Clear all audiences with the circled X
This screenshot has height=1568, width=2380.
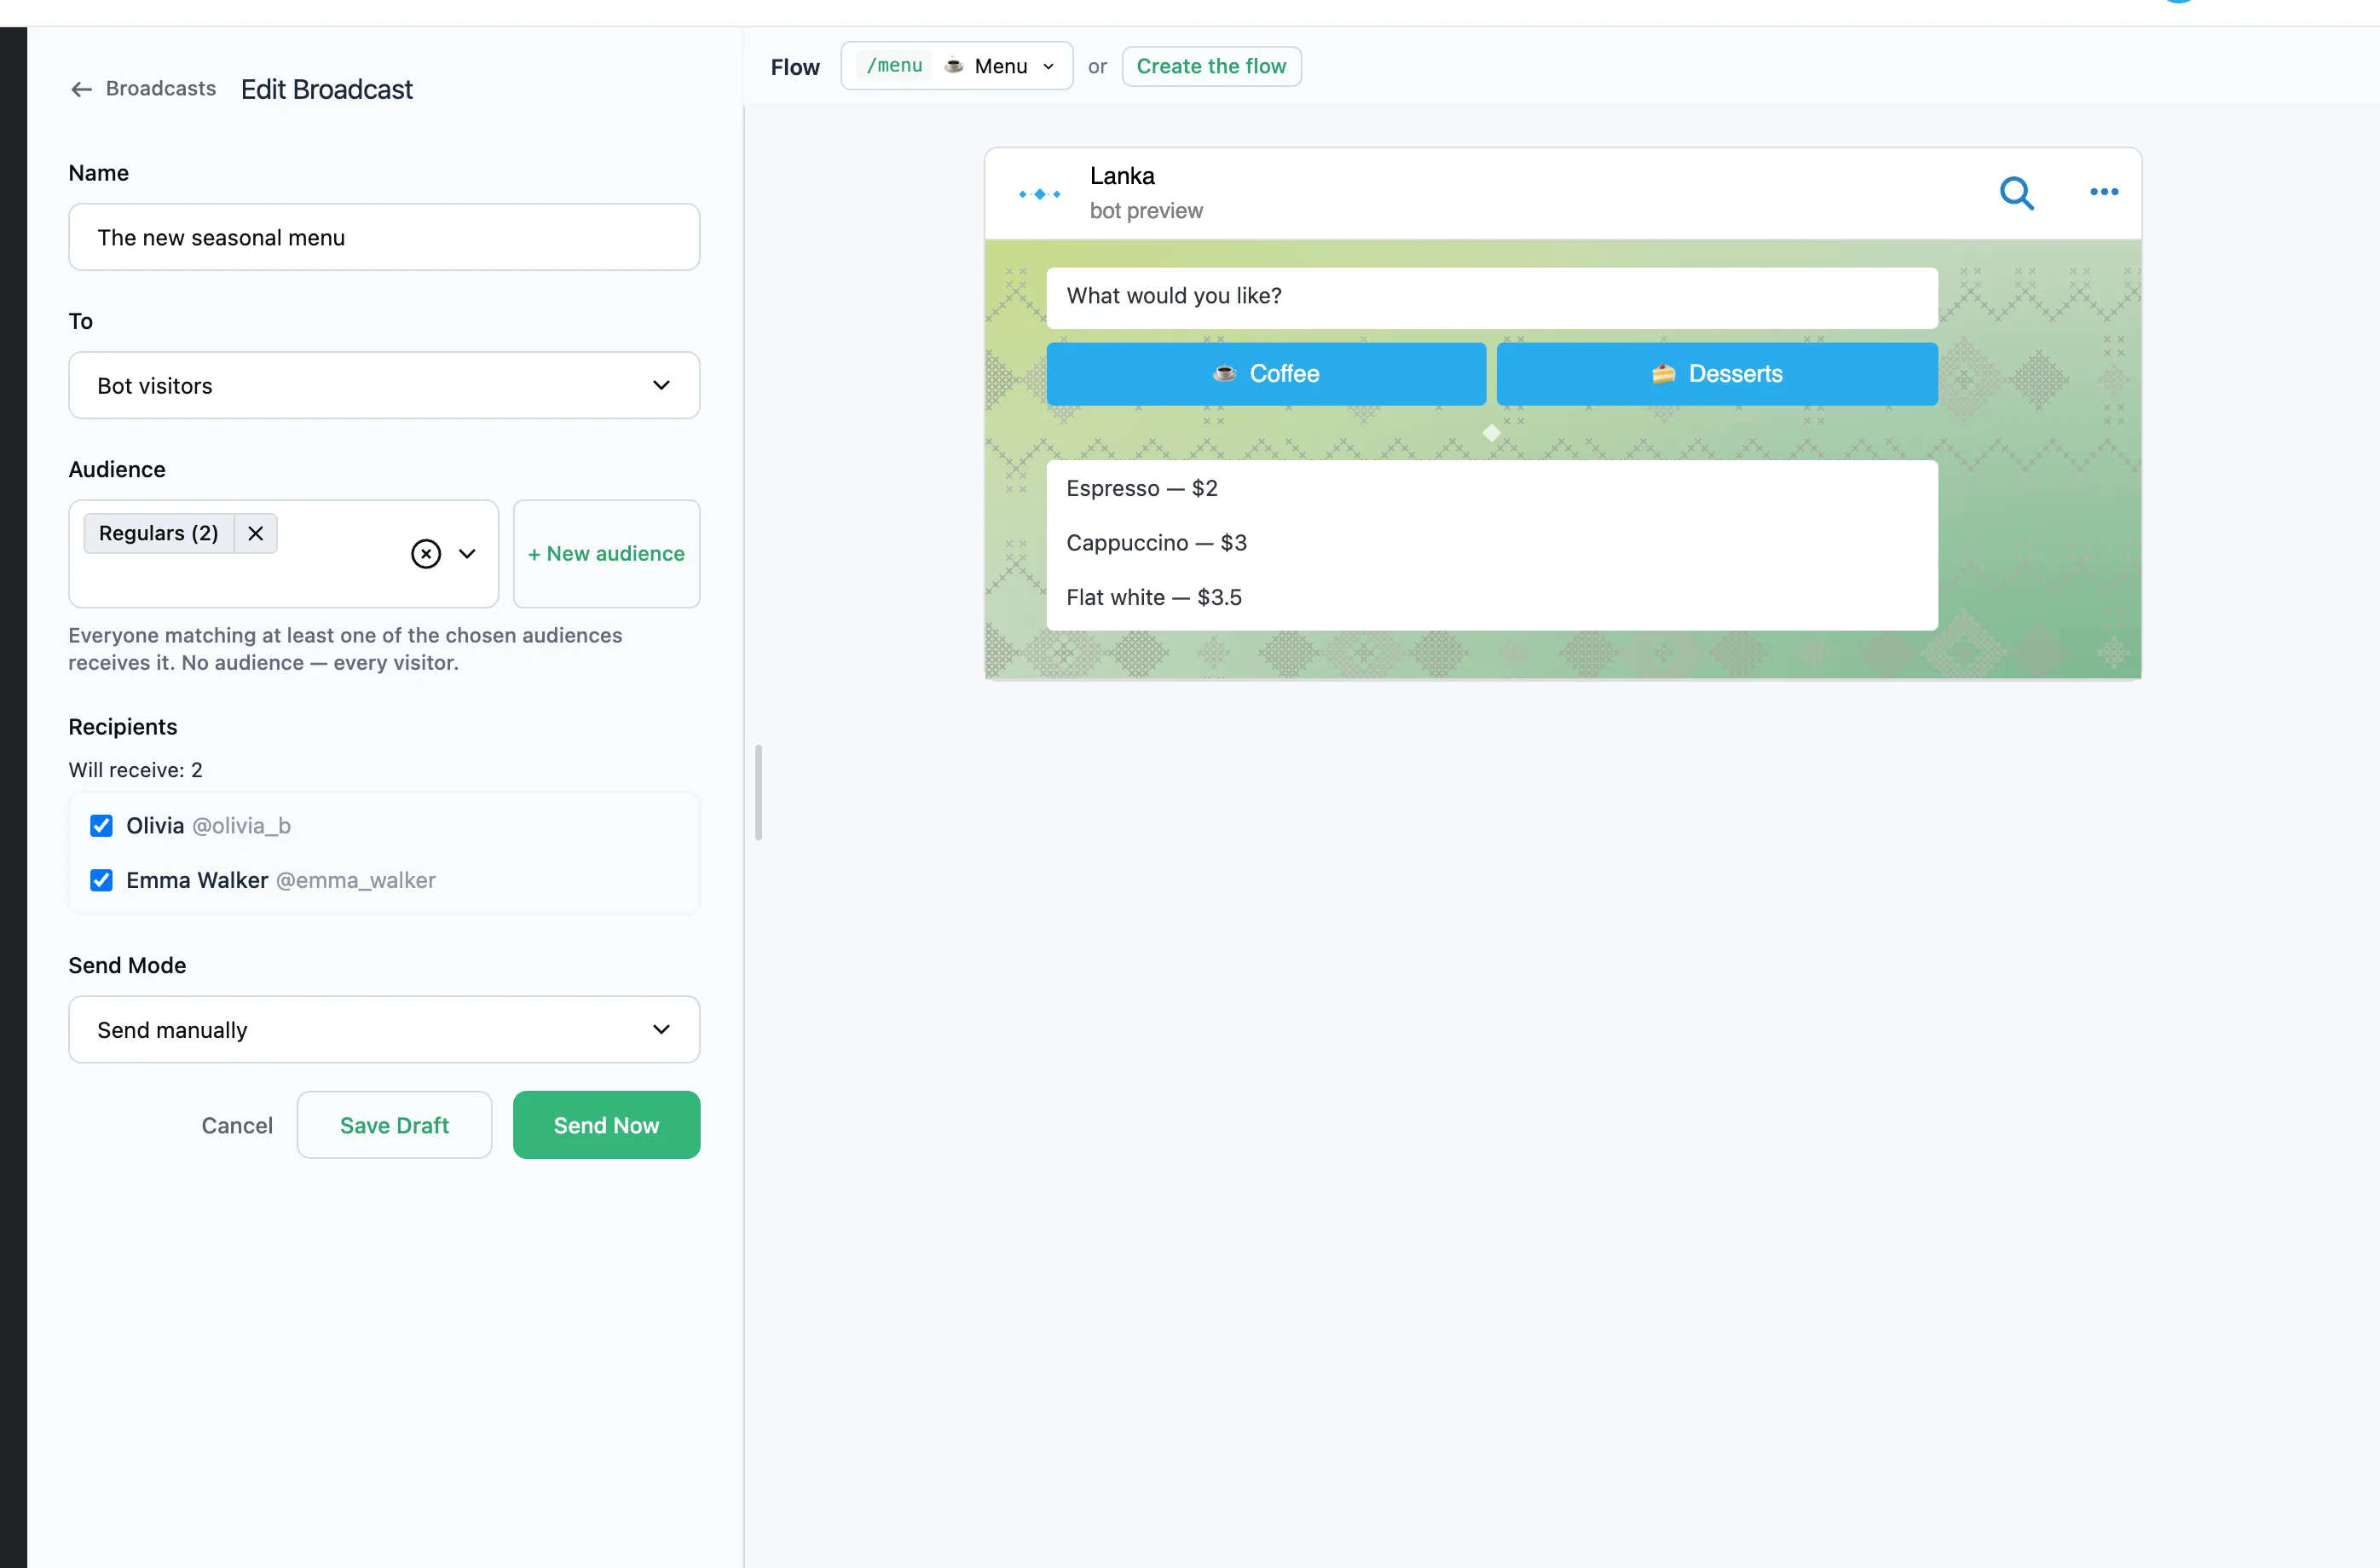426,554
